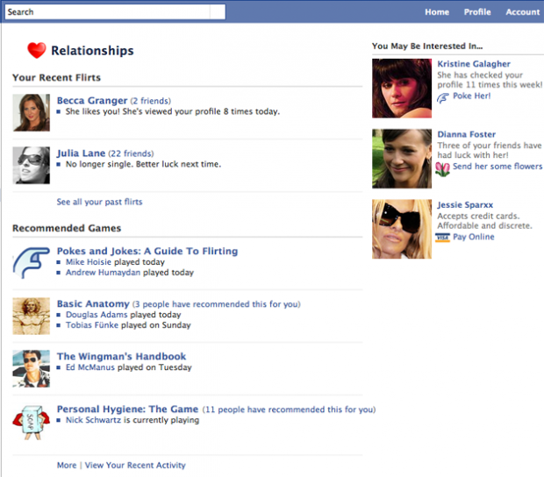544x477 pixels.
Task: Open Julia Lane's profile photo
Action: coord(32,165)
